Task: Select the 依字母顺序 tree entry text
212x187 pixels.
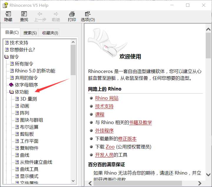Action: coord(26,85)
